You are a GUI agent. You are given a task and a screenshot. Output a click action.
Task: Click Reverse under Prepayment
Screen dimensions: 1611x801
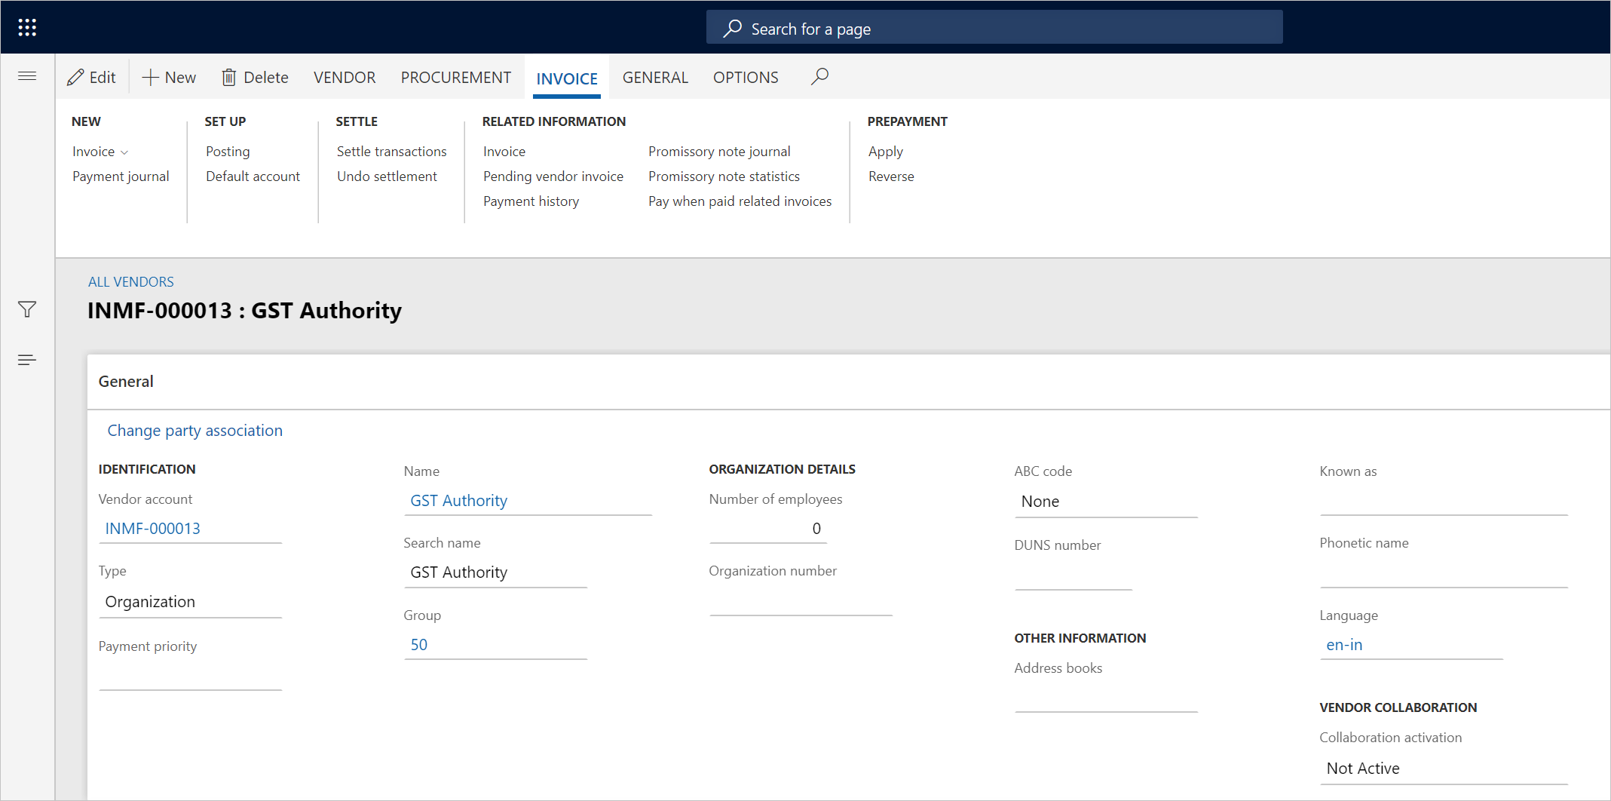point(891,176)
